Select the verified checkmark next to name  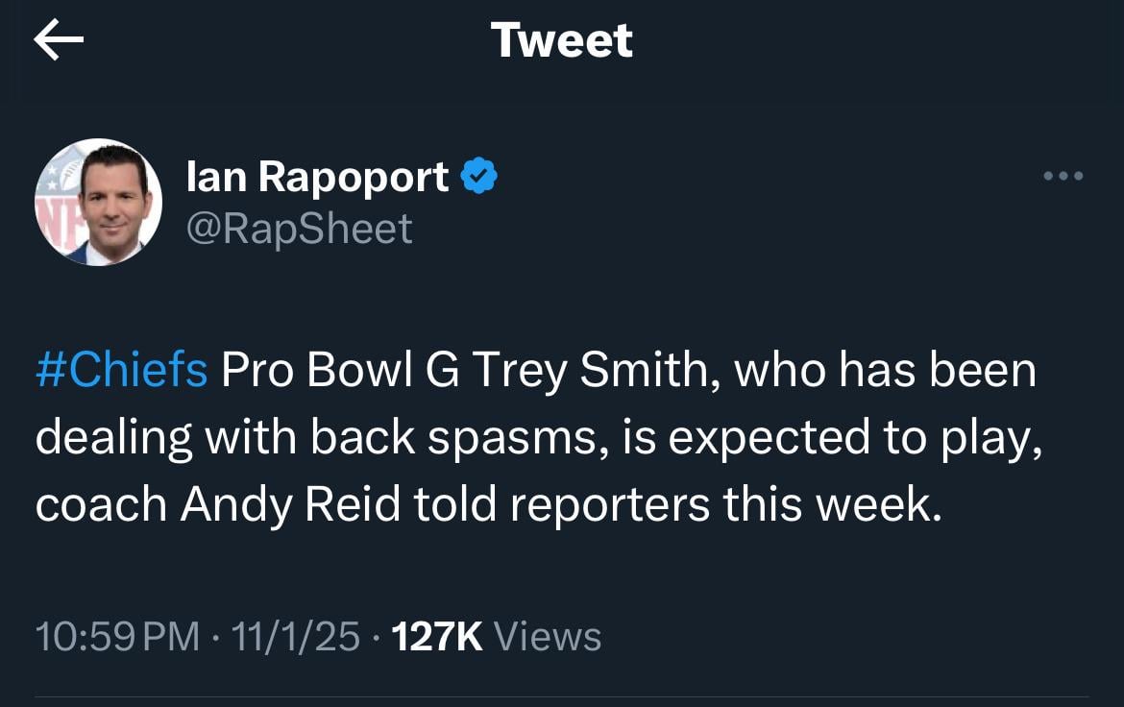click(479, 174)
